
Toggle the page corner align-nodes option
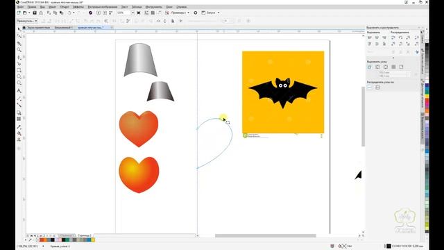click(401, 67)
